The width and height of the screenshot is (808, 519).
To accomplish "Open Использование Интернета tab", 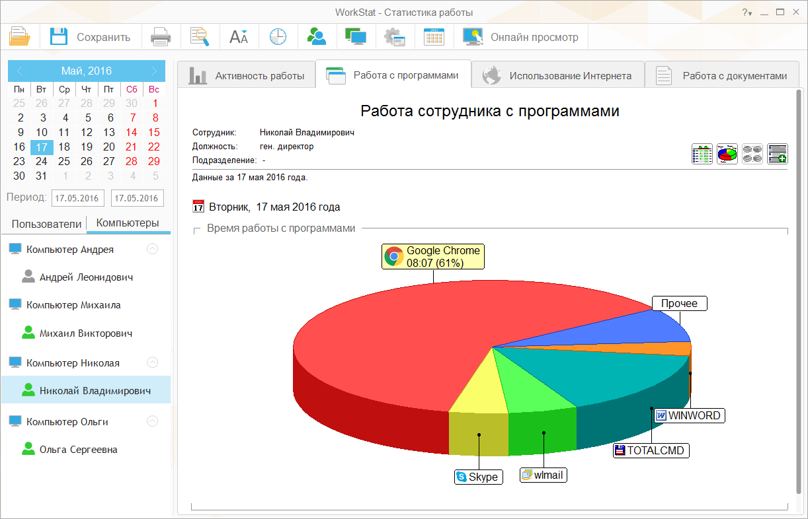I will pos(557,76).
